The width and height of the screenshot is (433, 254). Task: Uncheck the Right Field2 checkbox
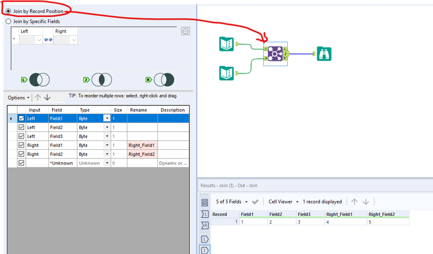pos(21,154)
